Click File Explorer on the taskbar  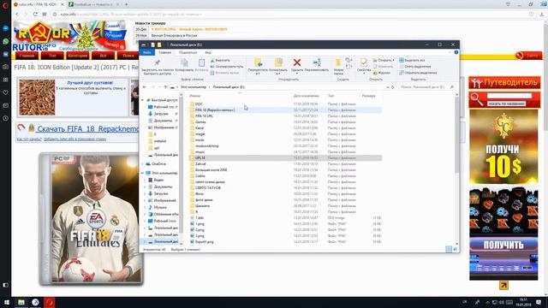21,302
